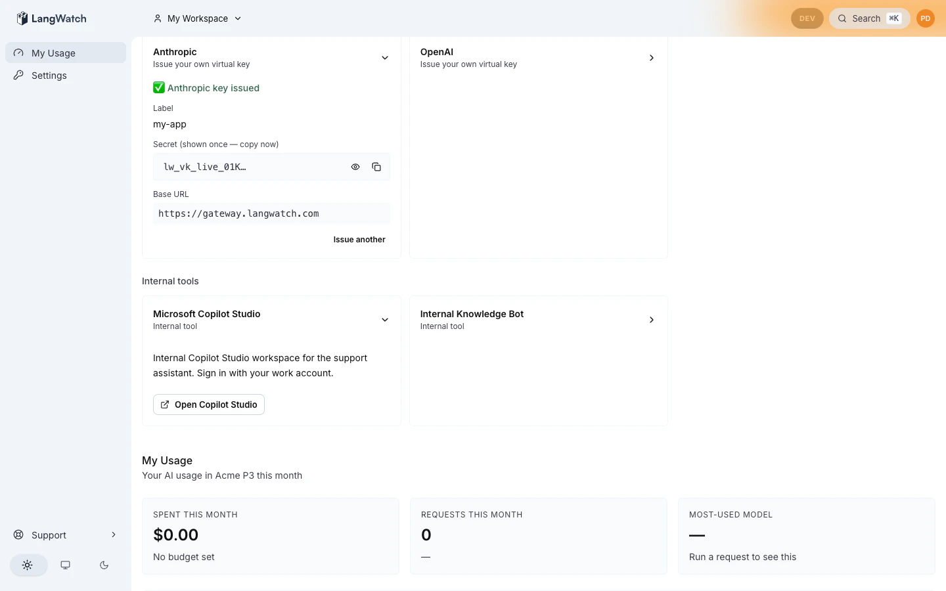Viewport: 946px width, 591px height.
Task: Click the Requests This Month card
Action: click(x=539, y=536)
